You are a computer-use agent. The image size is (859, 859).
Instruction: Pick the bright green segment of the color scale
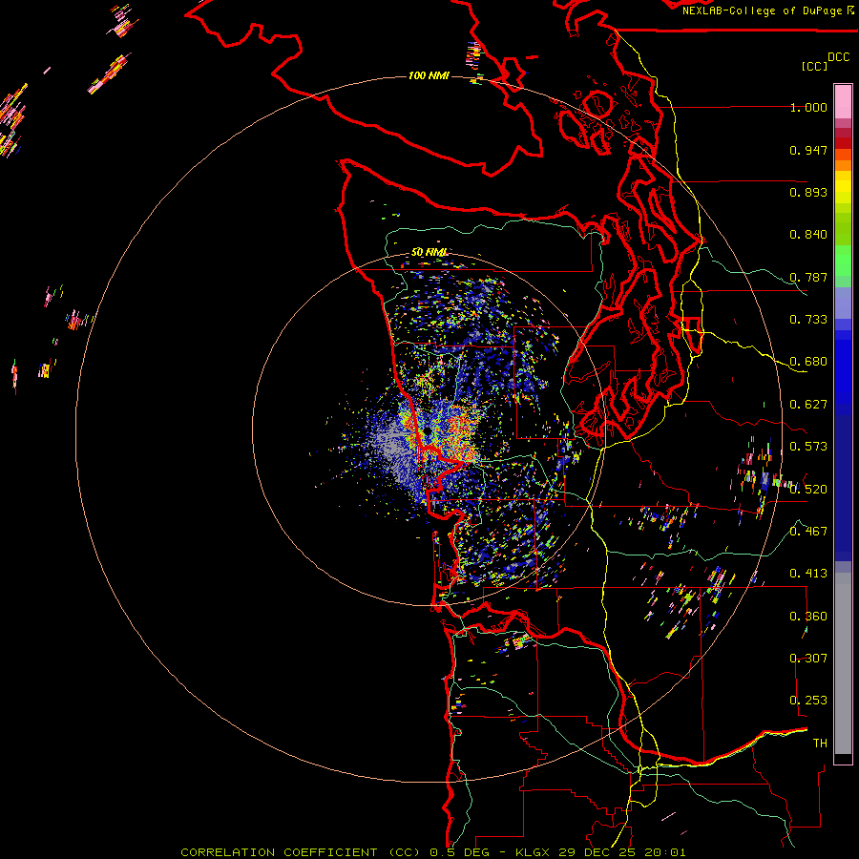tap(843, 261)
